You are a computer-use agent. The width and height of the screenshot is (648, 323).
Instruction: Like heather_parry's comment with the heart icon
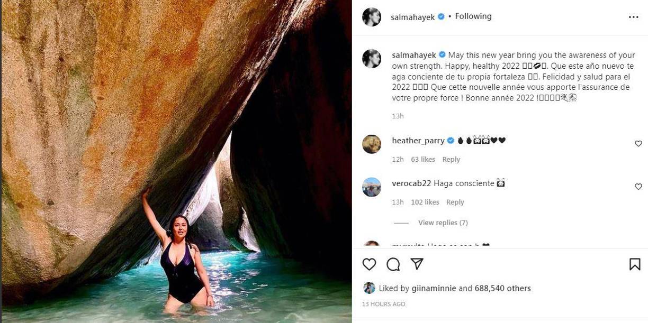point(638,143)
